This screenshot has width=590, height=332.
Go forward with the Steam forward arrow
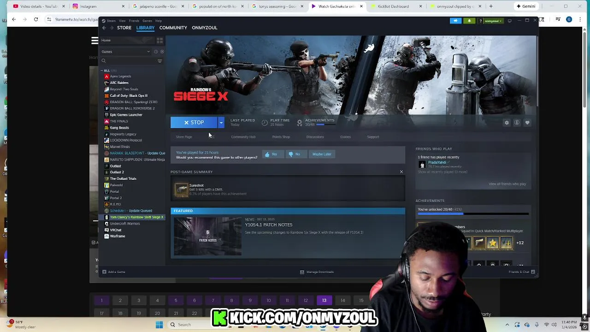[111, 28]
